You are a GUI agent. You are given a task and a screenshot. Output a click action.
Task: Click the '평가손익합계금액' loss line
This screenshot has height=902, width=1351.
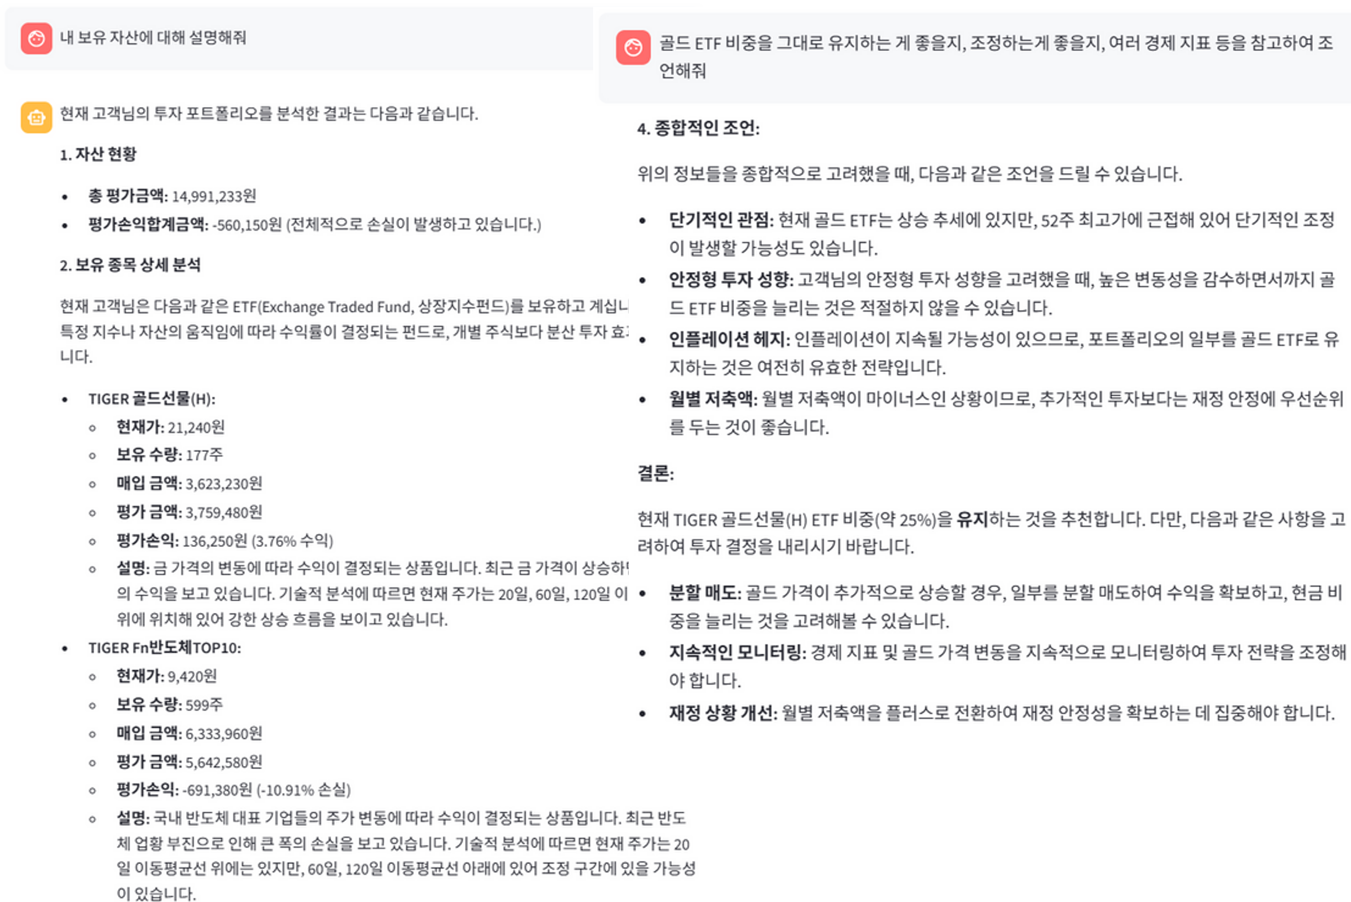(315, 224)
